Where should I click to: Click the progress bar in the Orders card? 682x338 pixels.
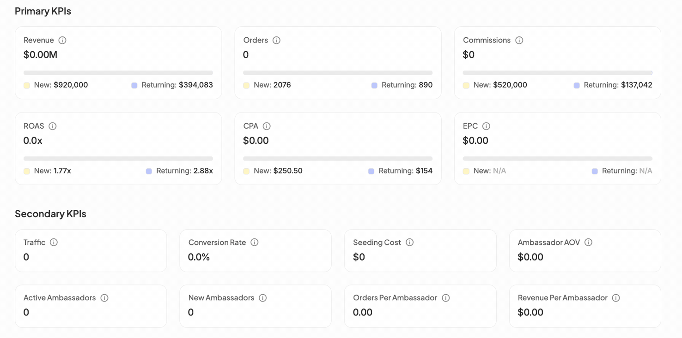point(338,73)
